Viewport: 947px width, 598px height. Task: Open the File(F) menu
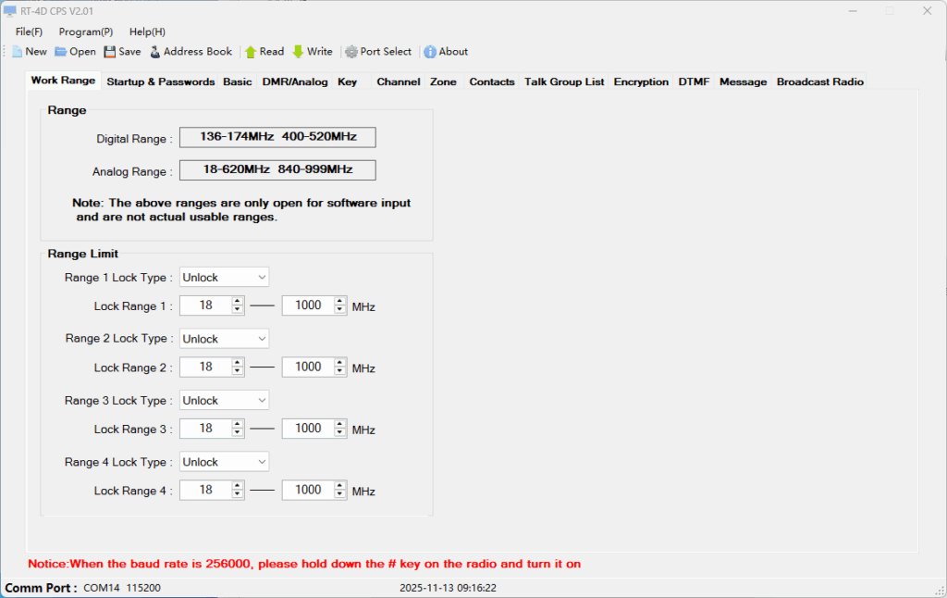click(29, 31)
